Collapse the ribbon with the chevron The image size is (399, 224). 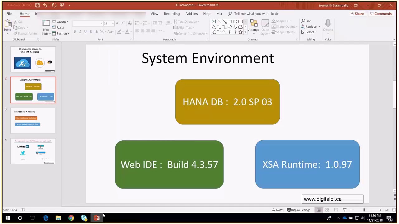point(394,40)
